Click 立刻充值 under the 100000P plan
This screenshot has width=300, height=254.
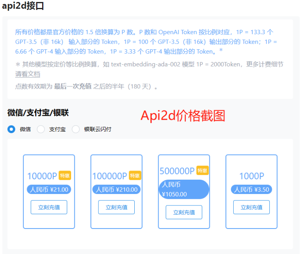116,207
